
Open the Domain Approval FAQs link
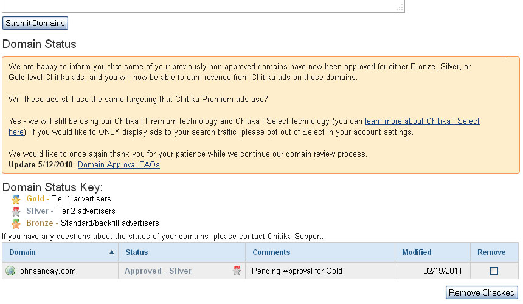pyautogui.click(x=119, y=164)
